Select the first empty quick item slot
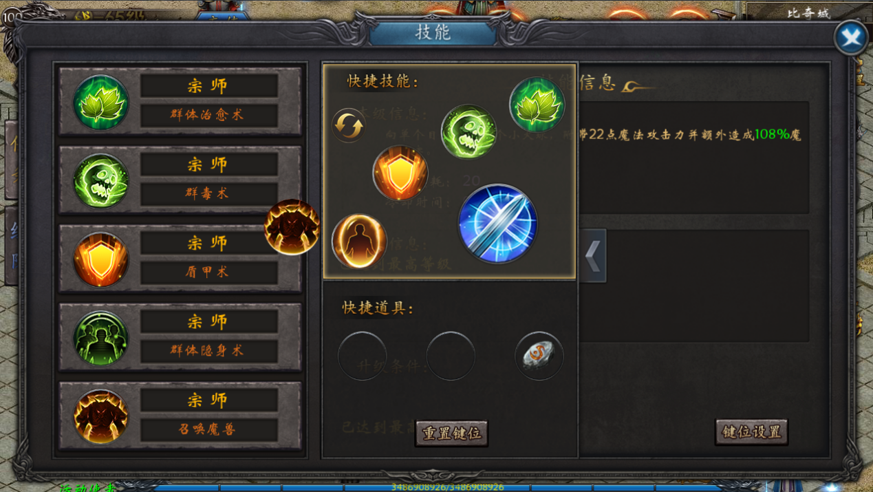 pos(362,356)
